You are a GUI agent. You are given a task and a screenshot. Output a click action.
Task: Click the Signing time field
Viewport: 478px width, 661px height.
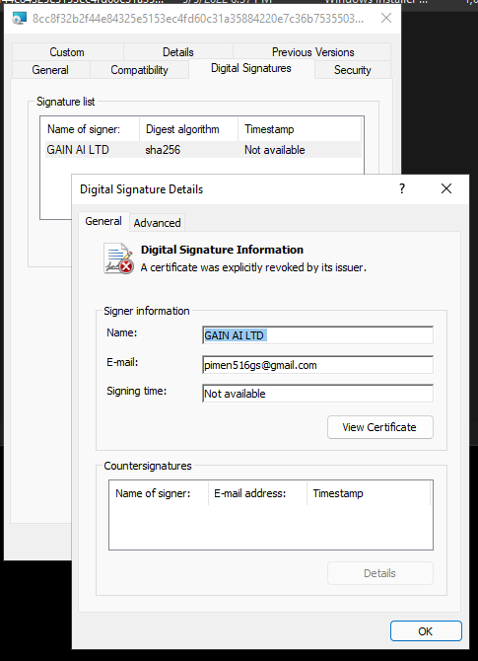point(318,394)
